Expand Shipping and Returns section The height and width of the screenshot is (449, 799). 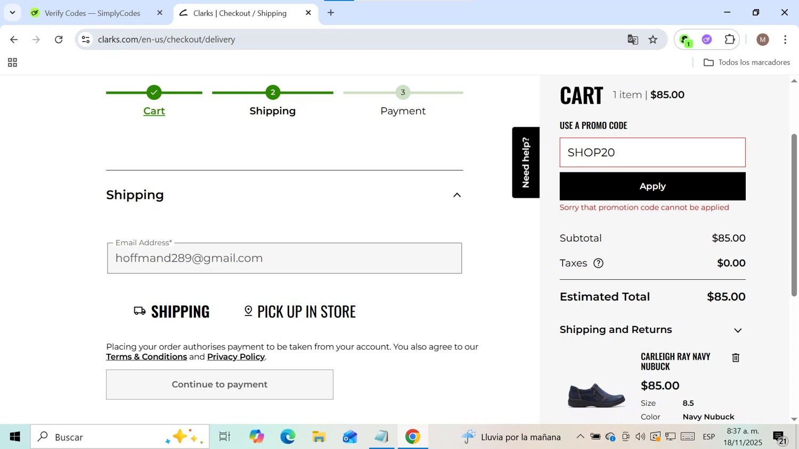[738, 330]
